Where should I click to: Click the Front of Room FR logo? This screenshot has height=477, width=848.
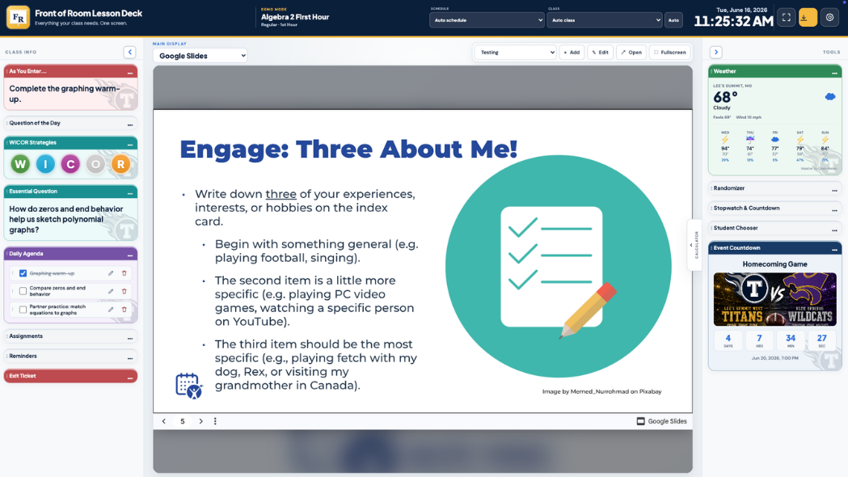(18, 17)
